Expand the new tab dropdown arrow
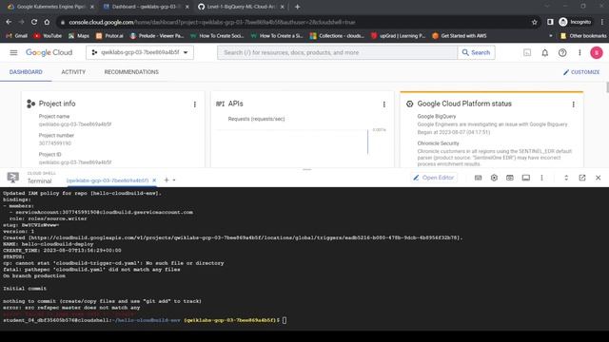The width and height of the screenshot is (609, 342). click(x=174, y=180)
